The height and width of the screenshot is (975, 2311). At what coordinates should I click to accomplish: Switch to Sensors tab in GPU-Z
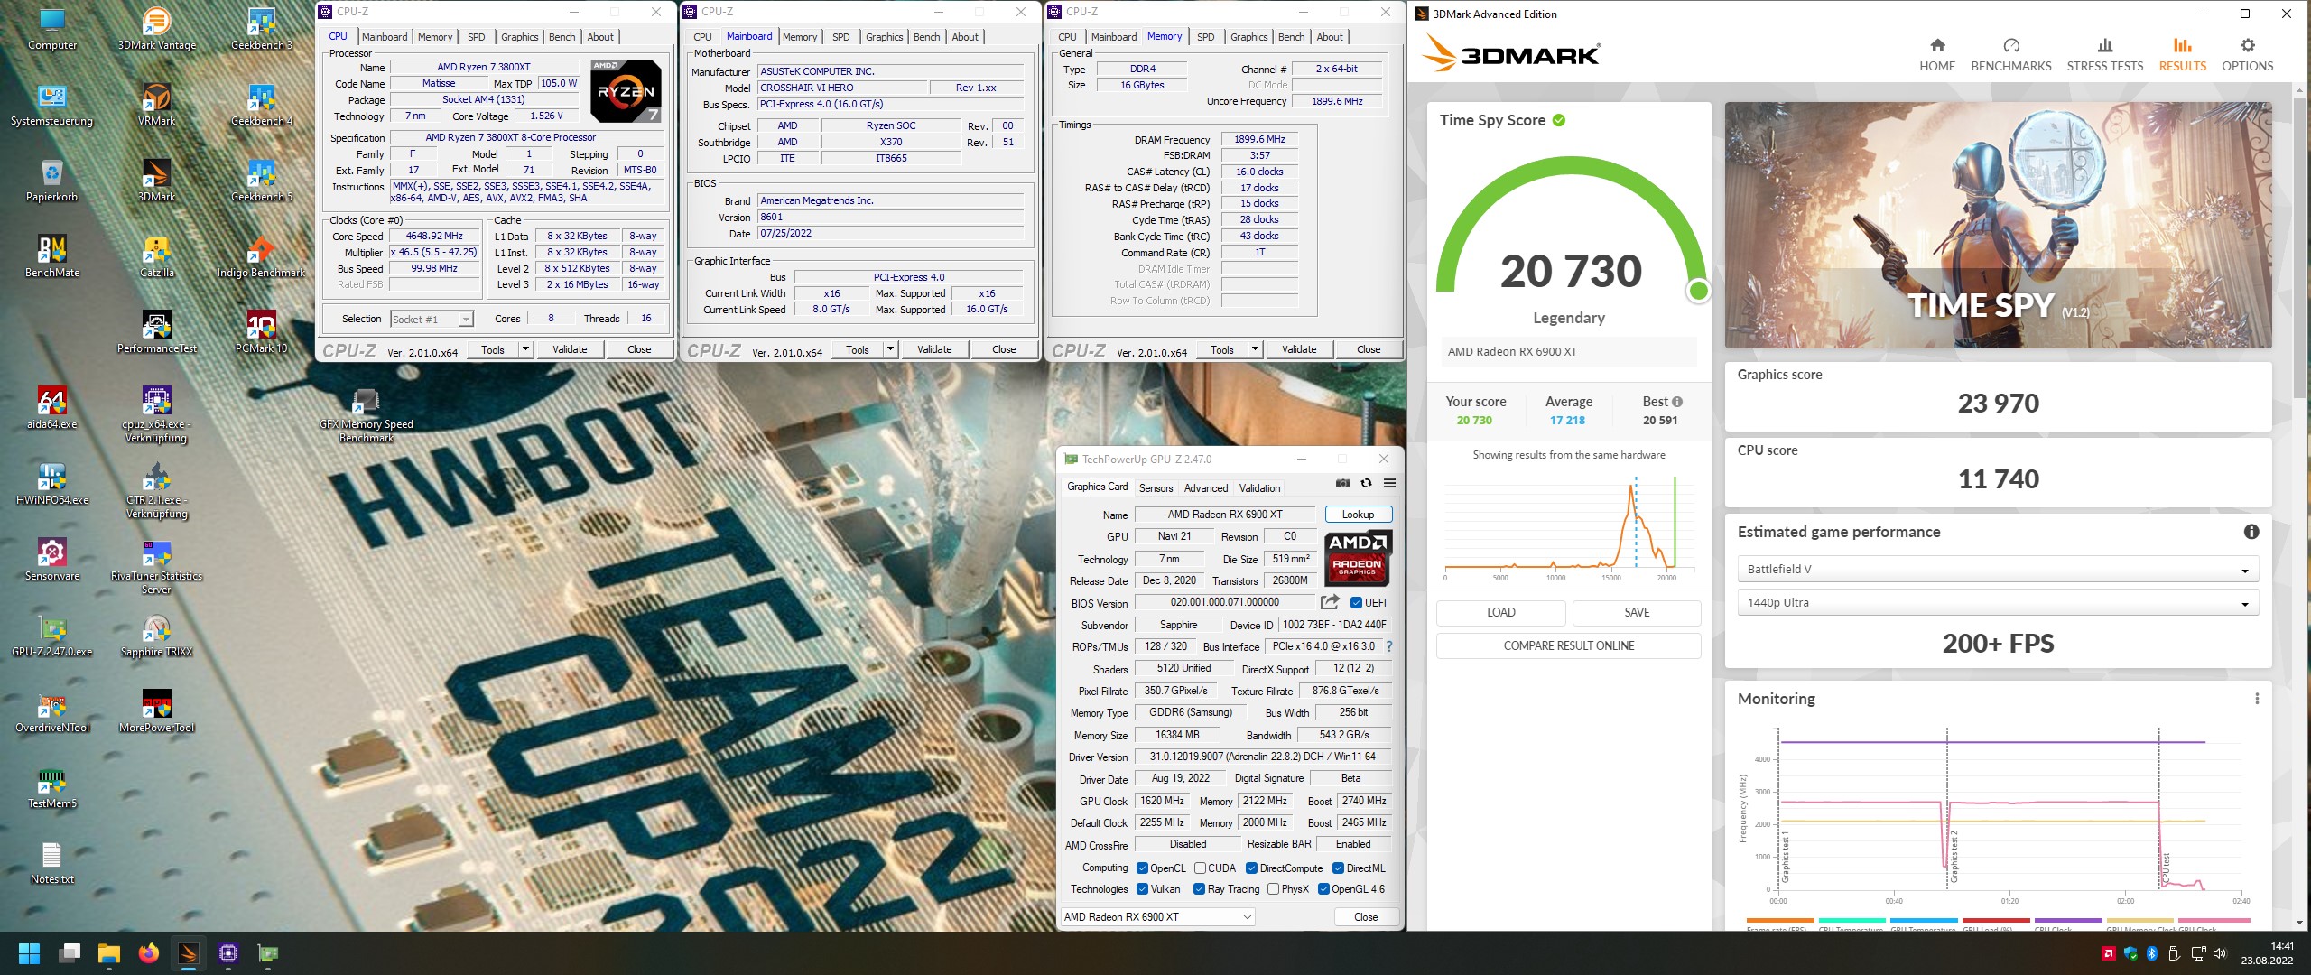point(1155,488)
